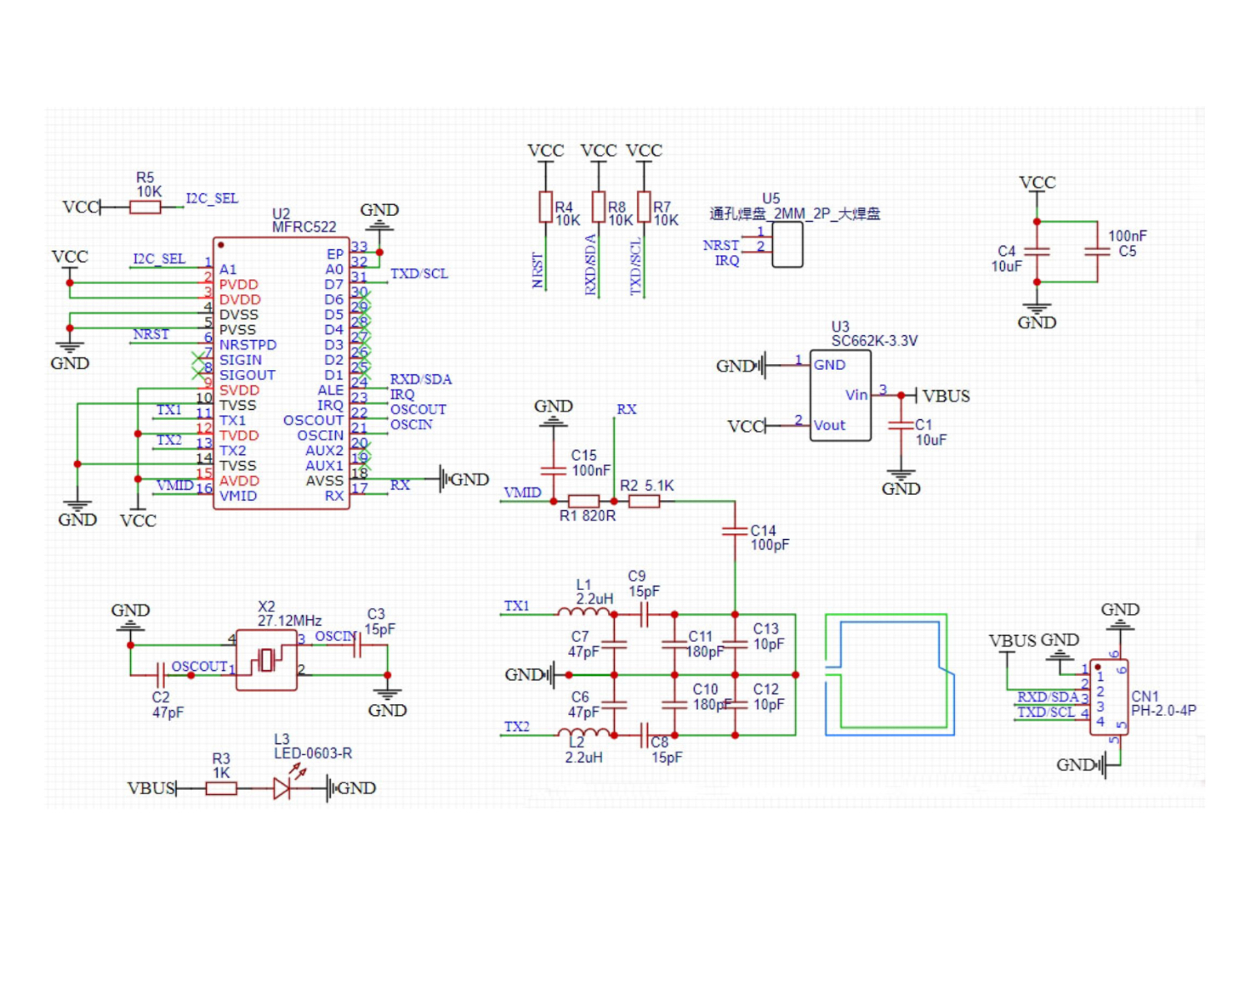
Task: Select the antenna coil loop symbol
Action: click(x=887, y=675)
